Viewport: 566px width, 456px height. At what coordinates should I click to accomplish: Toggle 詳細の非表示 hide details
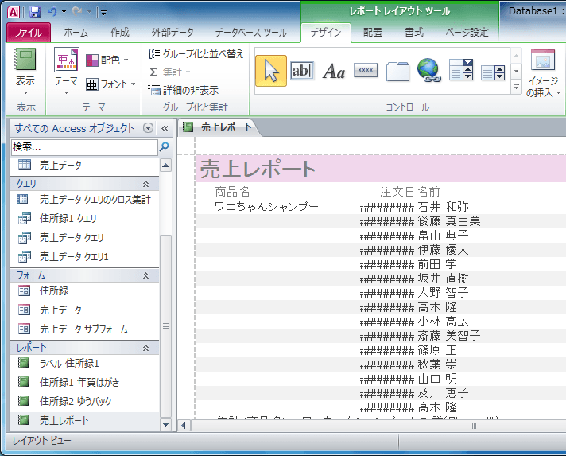pyautogui.click(x=184, y=91)
